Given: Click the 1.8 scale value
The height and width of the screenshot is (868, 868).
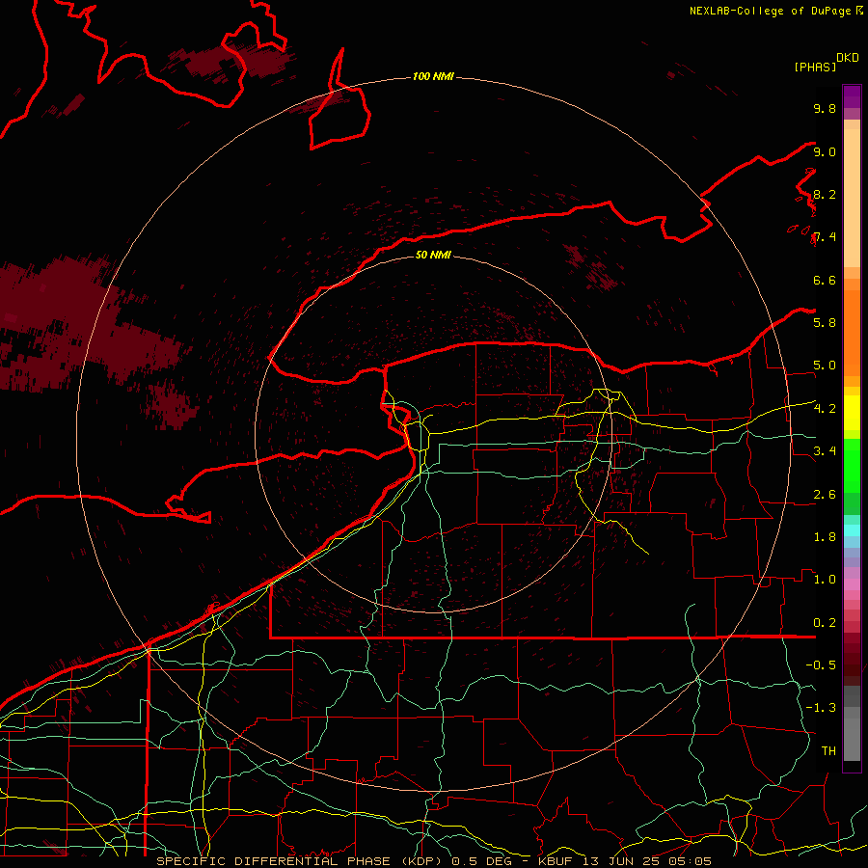Looking at the screenshot, I should pos(825,537).
